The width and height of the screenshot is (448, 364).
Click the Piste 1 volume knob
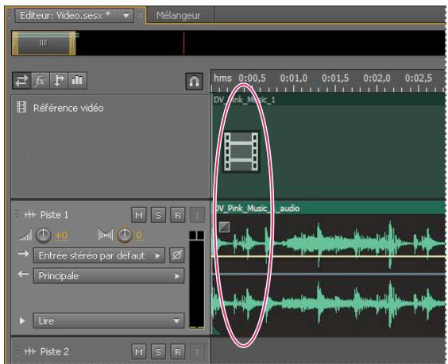click(x=43, y=236)
